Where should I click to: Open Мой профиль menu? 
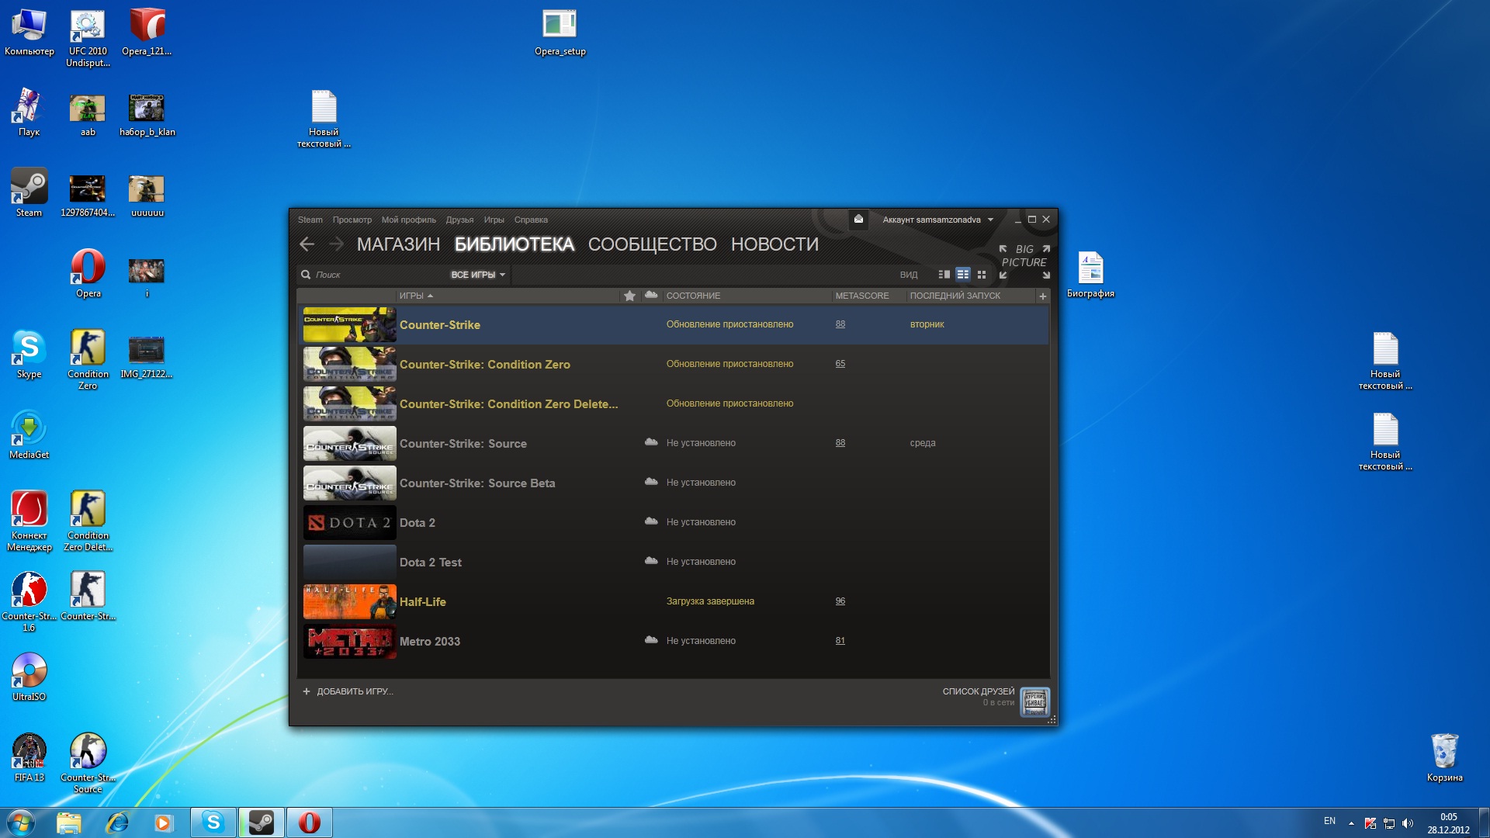409,220
